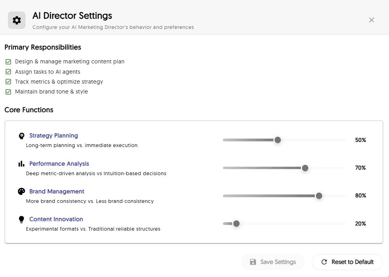Screen dimensions: 389x277
Task: Click the floppy disk icon in Save Settings
Action: tap(253, 262)
